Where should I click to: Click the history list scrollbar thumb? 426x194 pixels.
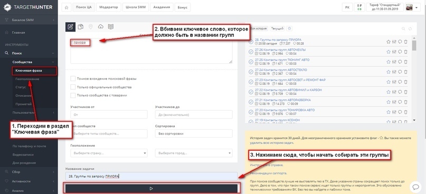click(x=414, y=45)
